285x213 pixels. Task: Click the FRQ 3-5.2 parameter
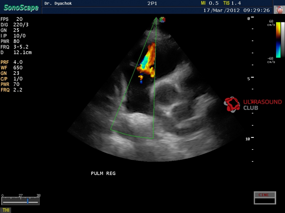15,47
